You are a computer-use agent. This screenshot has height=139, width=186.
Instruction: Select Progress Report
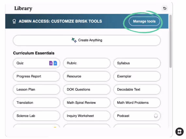[36, 76]
